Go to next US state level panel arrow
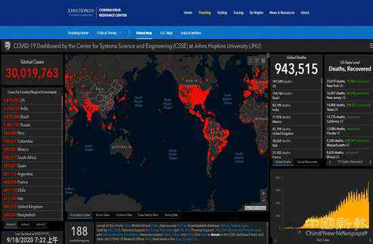This screenshot has height=244, width=373. [370, 162]
